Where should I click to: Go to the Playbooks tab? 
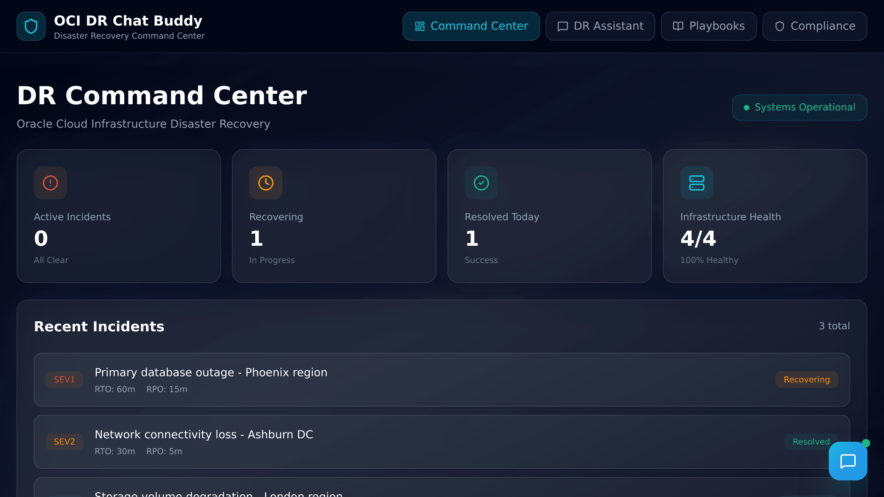point(709,26)
